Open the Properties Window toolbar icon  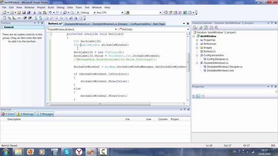170,13
